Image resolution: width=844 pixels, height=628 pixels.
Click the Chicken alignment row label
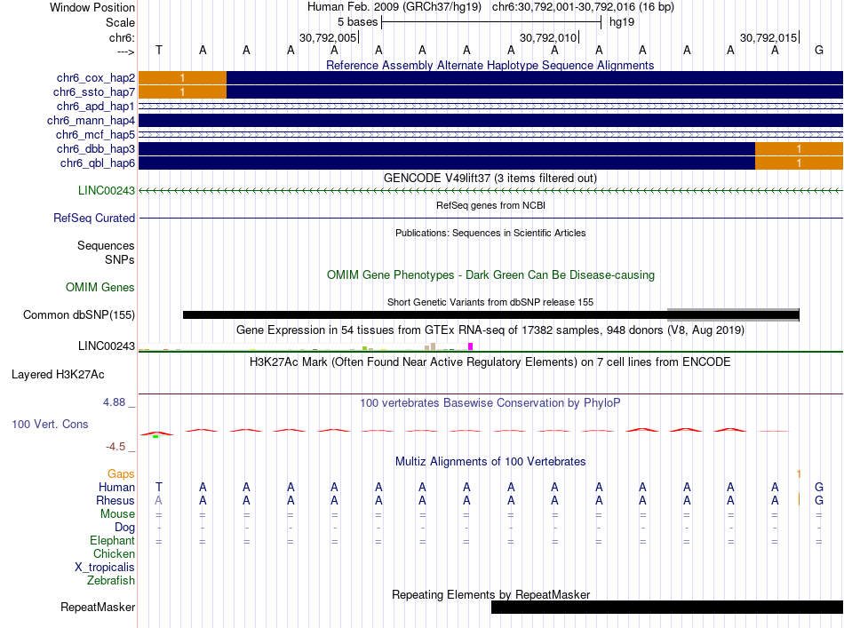tap(114, 553)
